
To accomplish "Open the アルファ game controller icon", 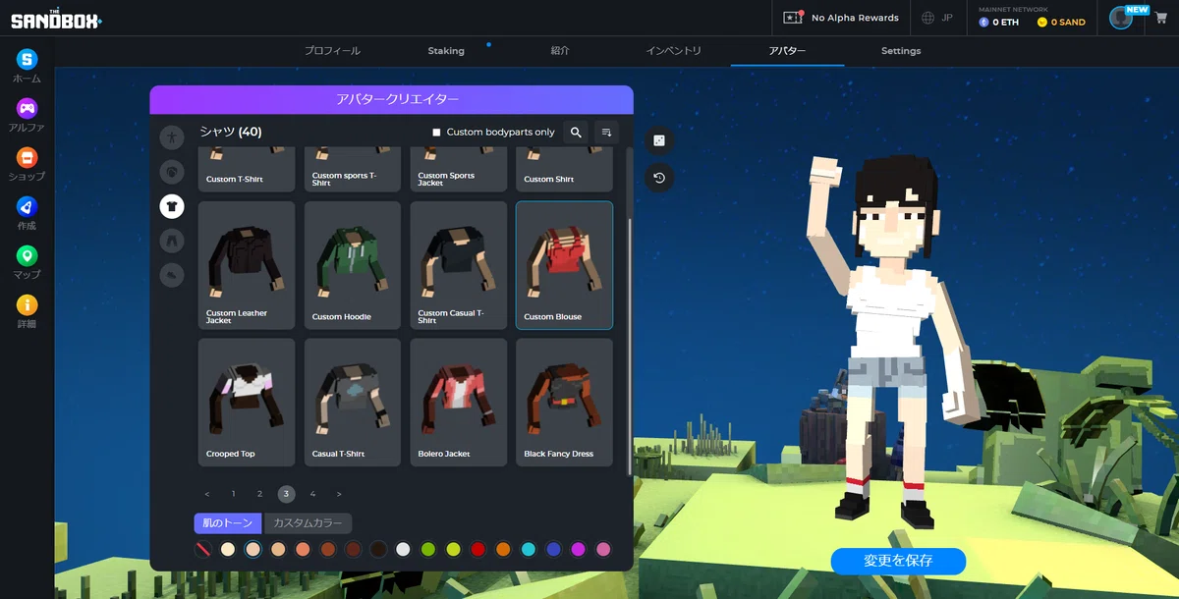I will pos(27,108).
